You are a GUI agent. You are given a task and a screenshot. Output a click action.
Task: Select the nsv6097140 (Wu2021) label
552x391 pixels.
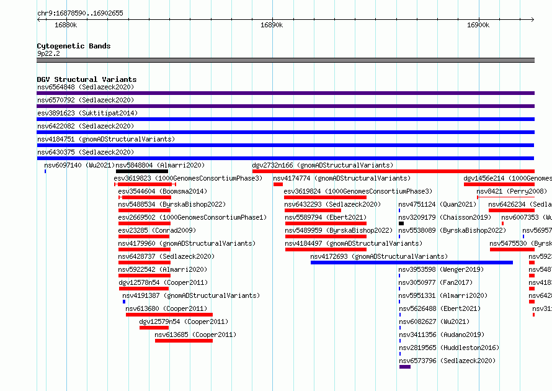tap(79, 165)
